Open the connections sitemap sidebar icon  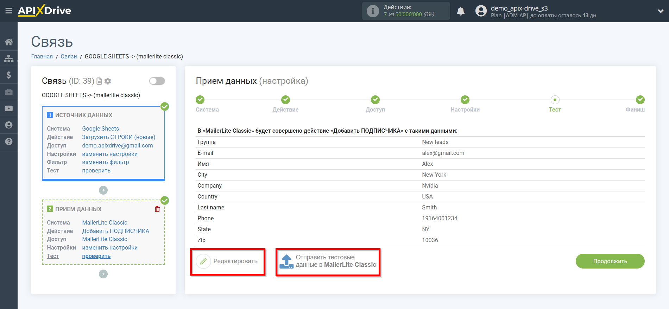pos(9,58)
